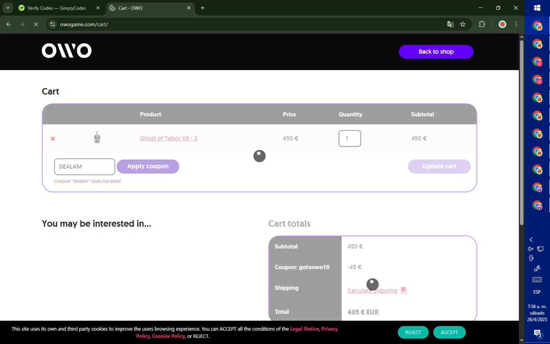Reject cookies with the REJECT button
Screen dimensions: 550x344
coord(413,332)
